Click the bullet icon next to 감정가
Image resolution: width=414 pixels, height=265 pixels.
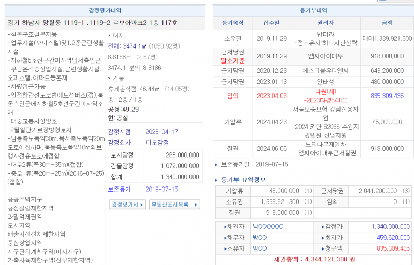coord(323,227)
